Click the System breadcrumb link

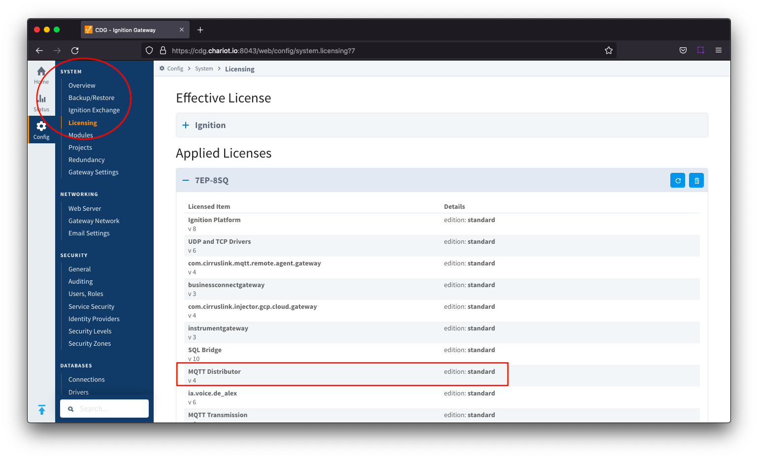click(204, 68)
